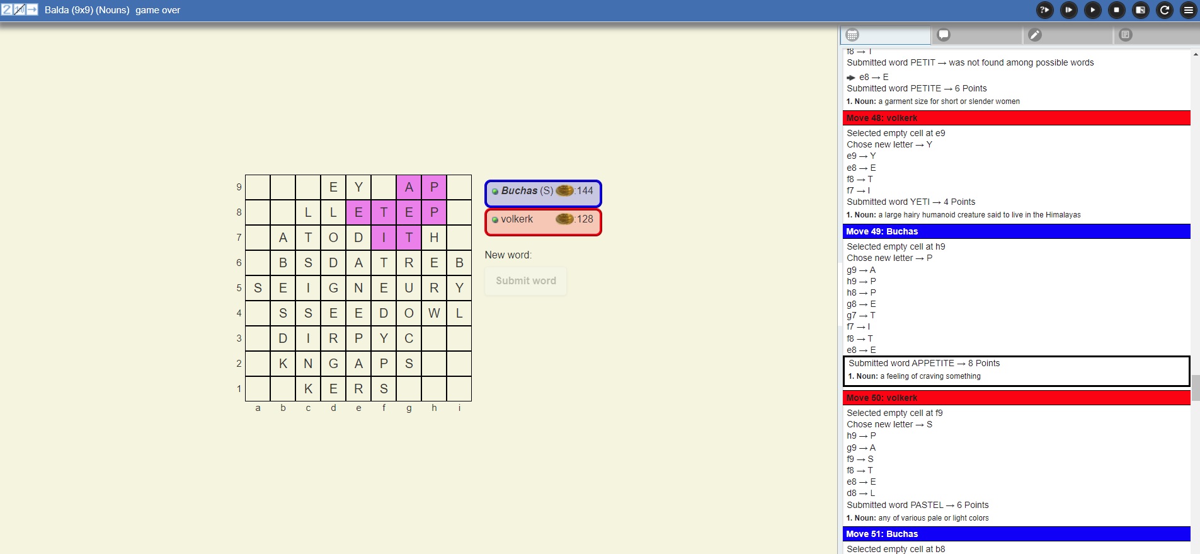Click the question-mark play icon in the top bar

click(x=1045, y=10)
